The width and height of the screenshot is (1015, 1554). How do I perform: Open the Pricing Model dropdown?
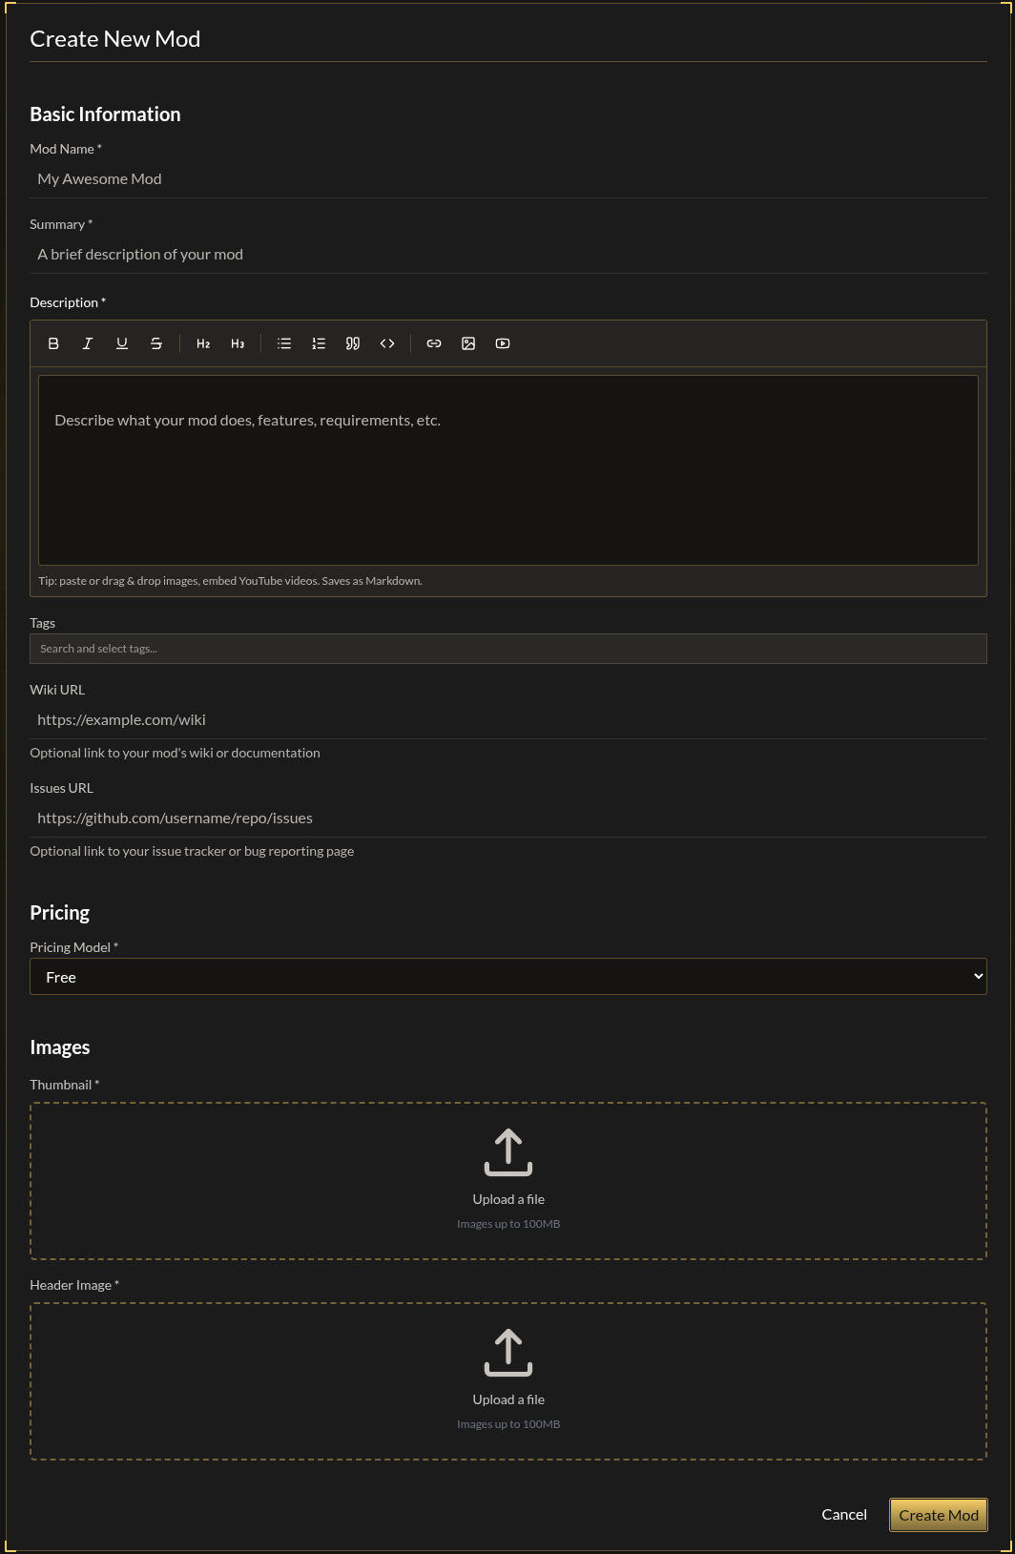[507, 977]
